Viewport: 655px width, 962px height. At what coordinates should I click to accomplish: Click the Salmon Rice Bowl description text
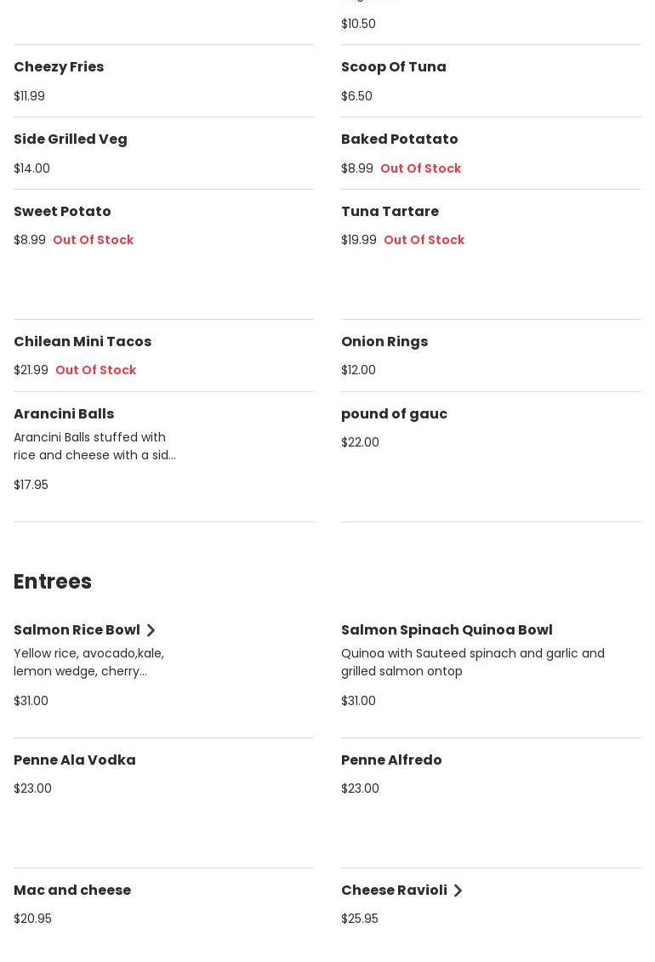point(88,663)
